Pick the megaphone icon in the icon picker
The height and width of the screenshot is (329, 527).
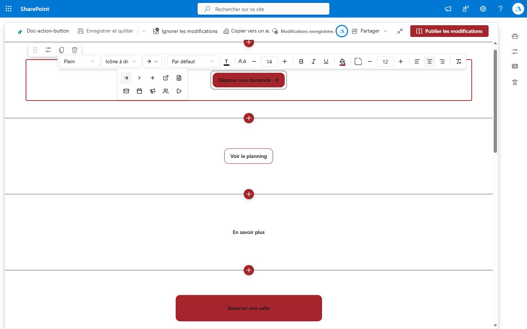(x=153, y=91)
